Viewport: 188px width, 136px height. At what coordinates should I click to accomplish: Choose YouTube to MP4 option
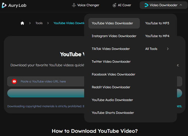point(157,36)
